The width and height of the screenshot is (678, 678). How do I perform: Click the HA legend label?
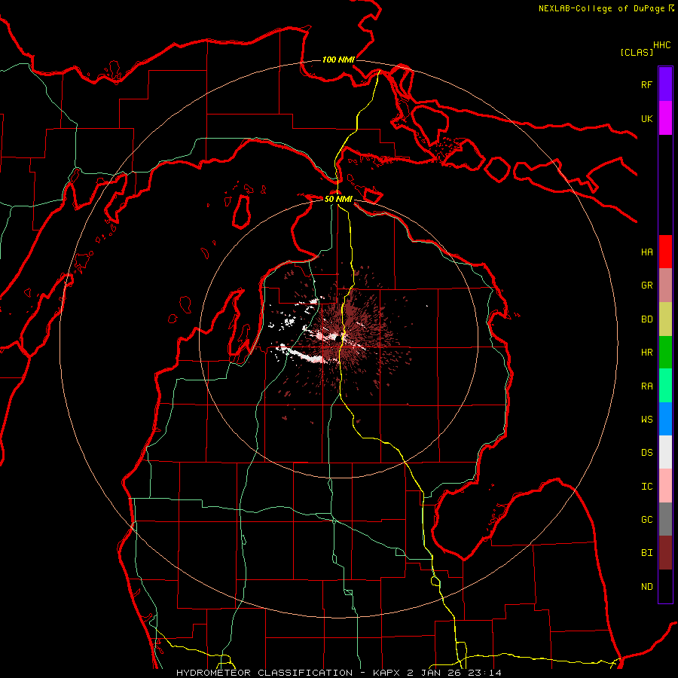(x=646, y=252)
